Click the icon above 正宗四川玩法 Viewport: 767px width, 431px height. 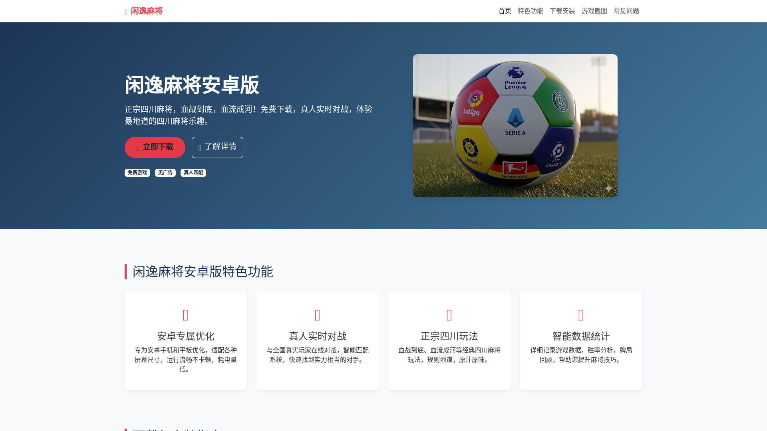click(x=449, y=315)
